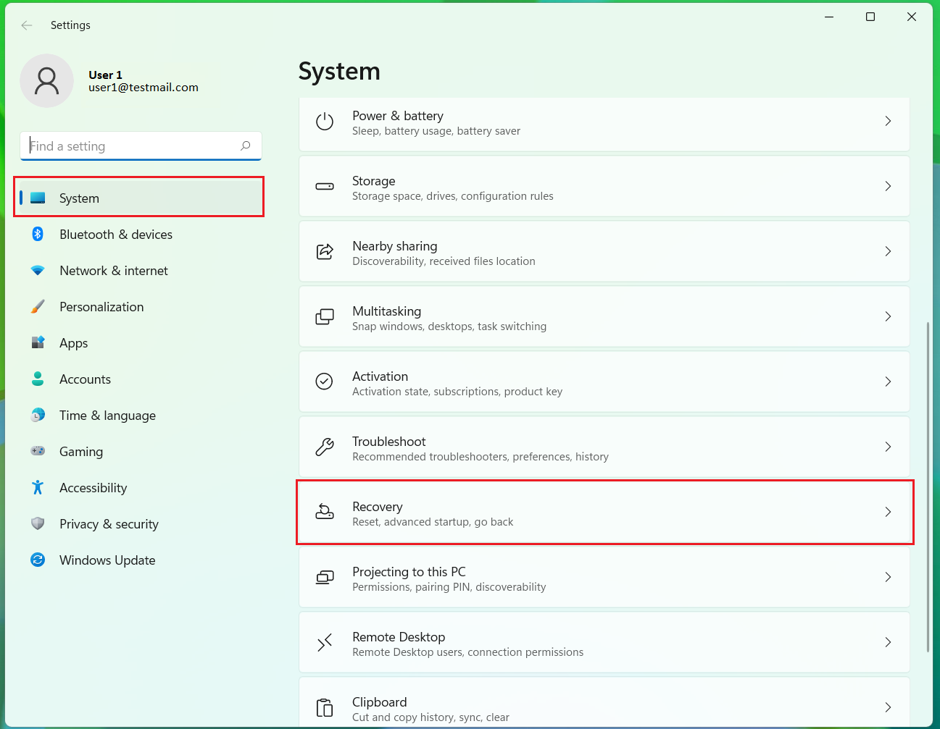The image size is (940, 729).
Task: Click the Power & battery icon
Action: [325, 121]
